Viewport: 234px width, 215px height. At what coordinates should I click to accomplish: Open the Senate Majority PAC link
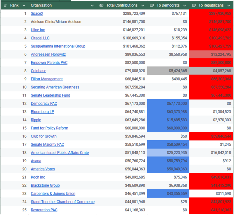coord(47,144)
